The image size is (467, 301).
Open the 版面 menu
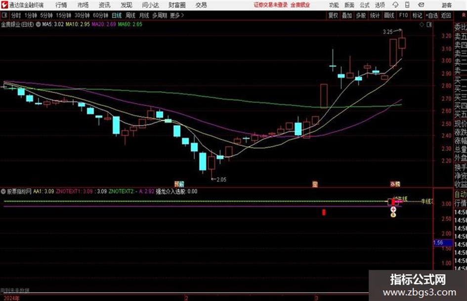pos(349,5)
